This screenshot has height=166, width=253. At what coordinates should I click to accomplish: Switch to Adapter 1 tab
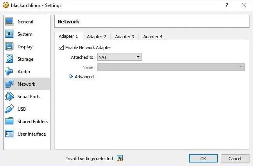coord(68,36)
